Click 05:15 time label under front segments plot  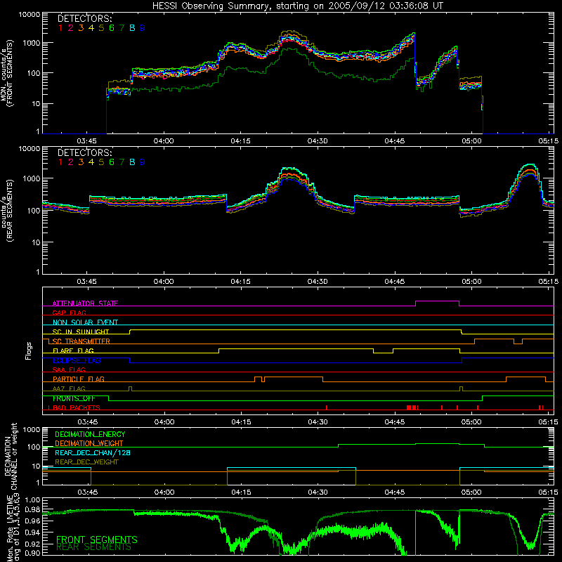pos(549,141)
